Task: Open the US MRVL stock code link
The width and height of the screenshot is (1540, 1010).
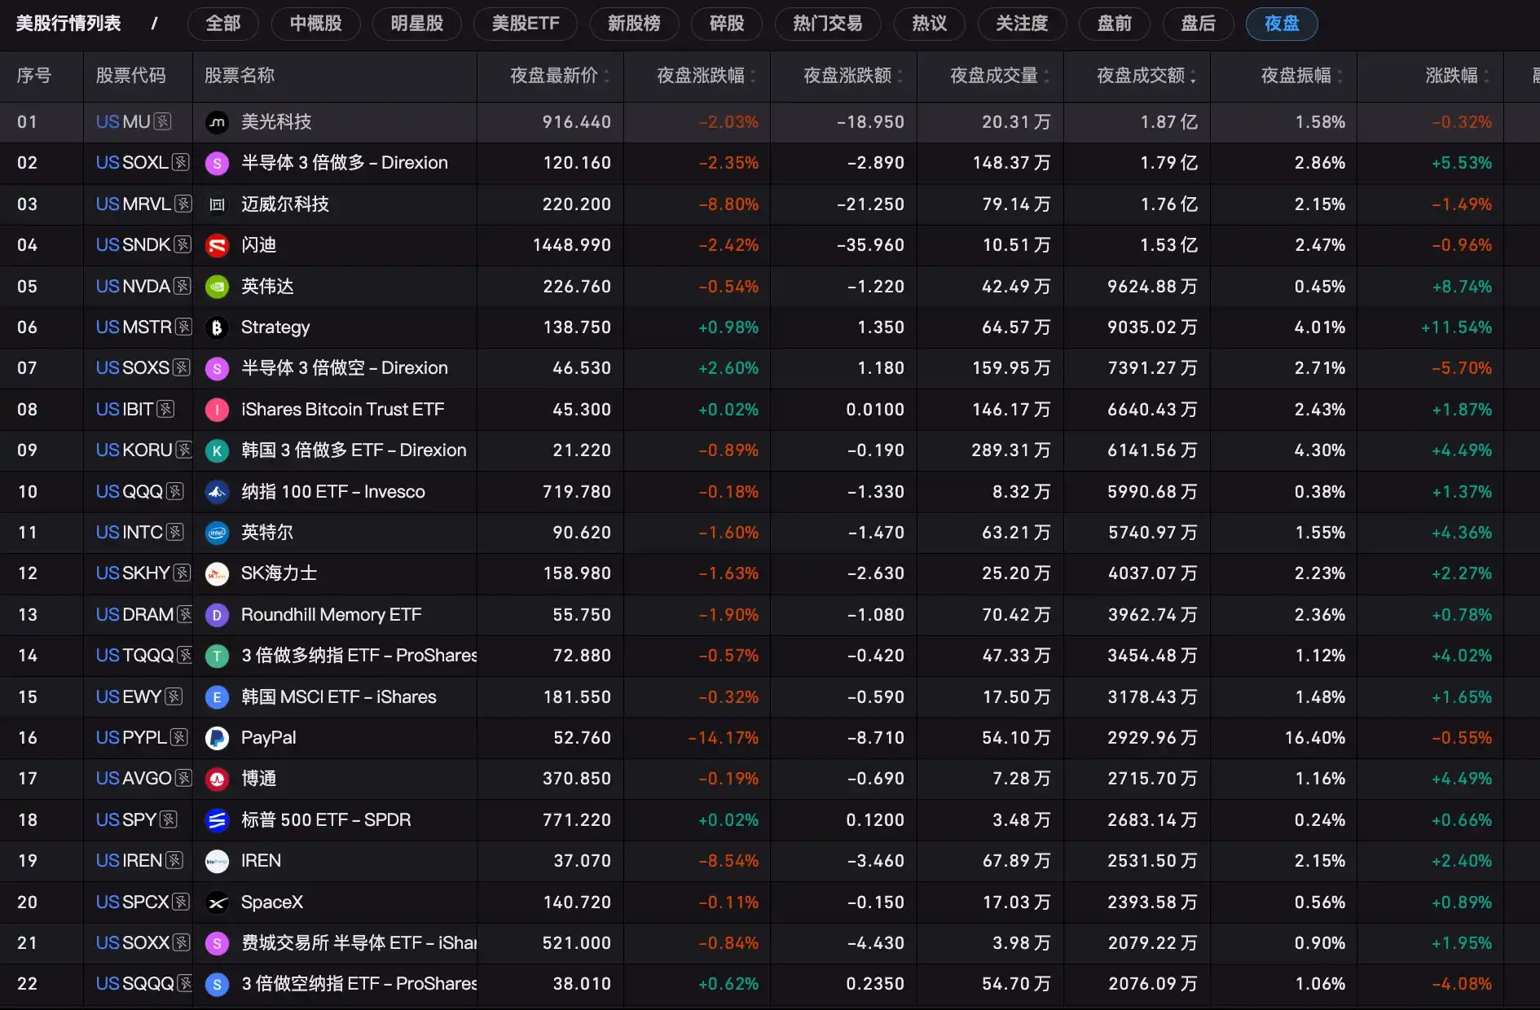Action: [134, 204]
